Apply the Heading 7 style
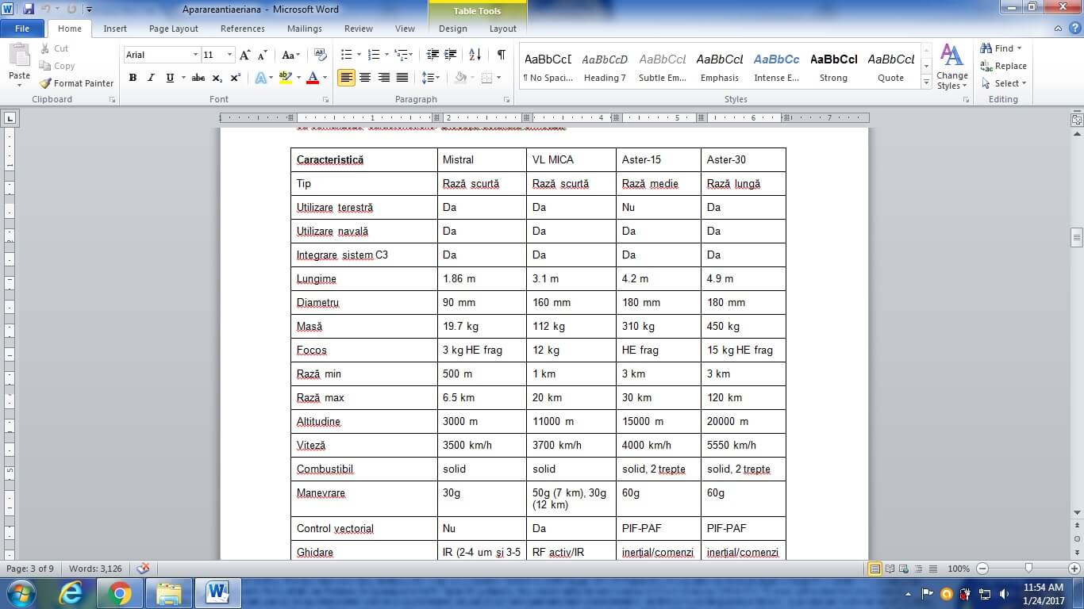This screenshot has height=609, width=1084. tap(605, 67)
